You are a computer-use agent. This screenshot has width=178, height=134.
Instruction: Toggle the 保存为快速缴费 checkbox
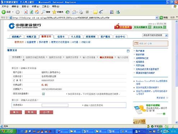click(x=44, y=94)
